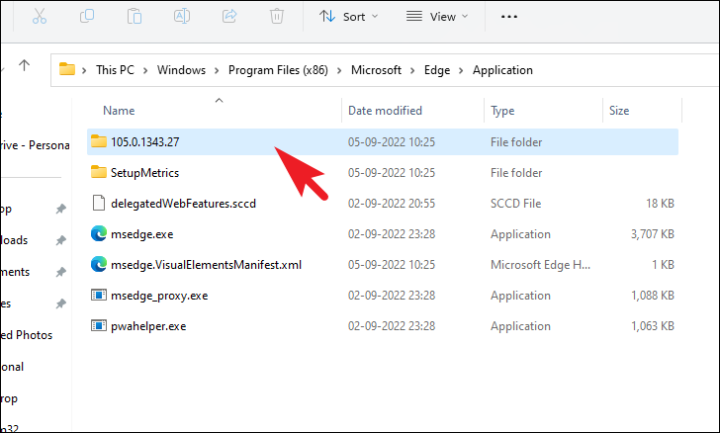Screen dimensions: 720x433
Task: Click 1 KB size of manifest xml
Action: coord(663,265)
